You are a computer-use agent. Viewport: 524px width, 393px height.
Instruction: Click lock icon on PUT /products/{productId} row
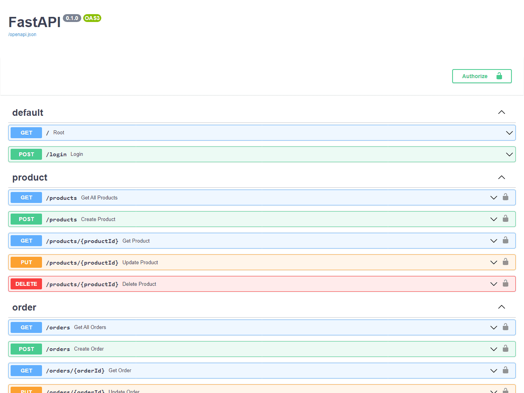coord(506,262)
